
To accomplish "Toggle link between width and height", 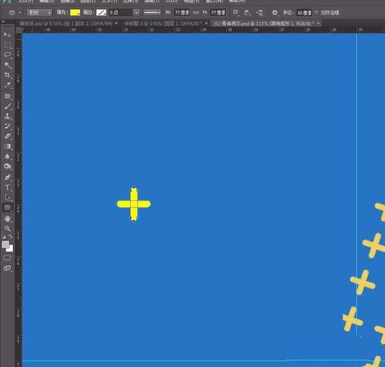I will pos(196,13).
